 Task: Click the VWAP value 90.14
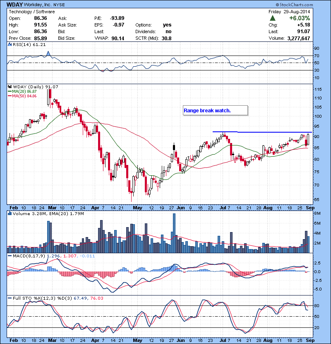pos(118,39)
